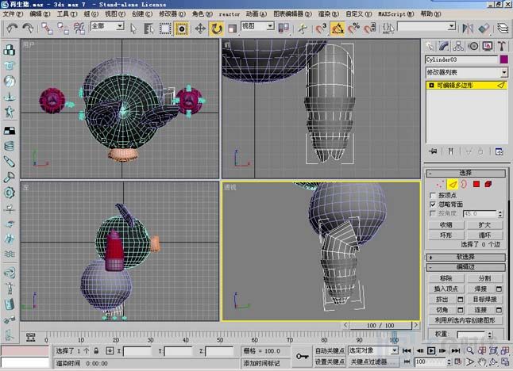This screenshot has height=371, width=513.
Task: Click the Align tool icon
Action: [484, 29]
